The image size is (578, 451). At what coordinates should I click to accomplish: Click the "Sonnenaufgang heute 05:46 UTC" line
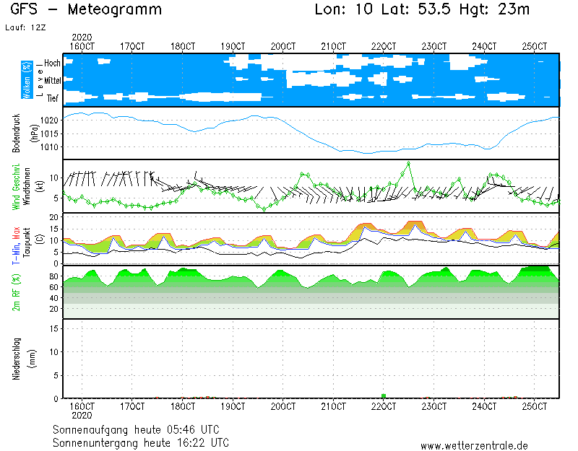click(x=136, y=429)
